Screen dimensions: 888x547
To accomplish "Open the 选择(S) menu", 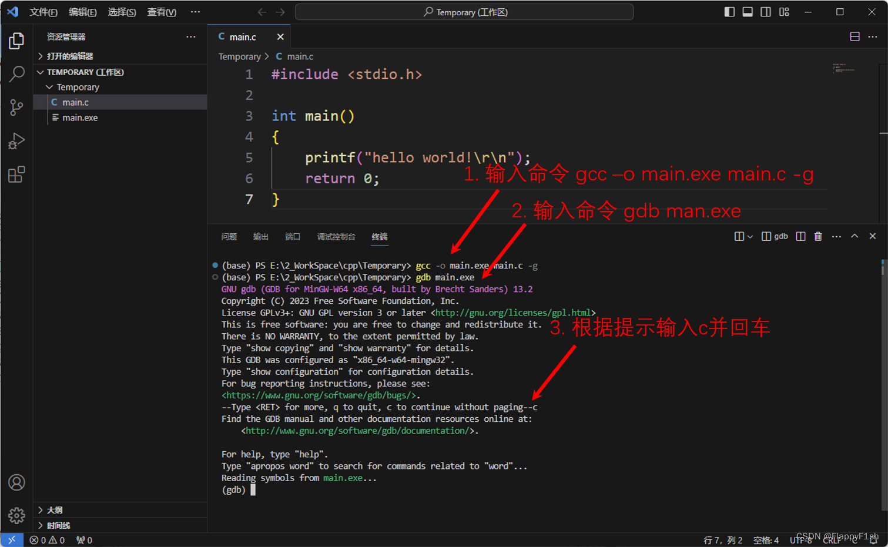I will click(x=122, y=12).
